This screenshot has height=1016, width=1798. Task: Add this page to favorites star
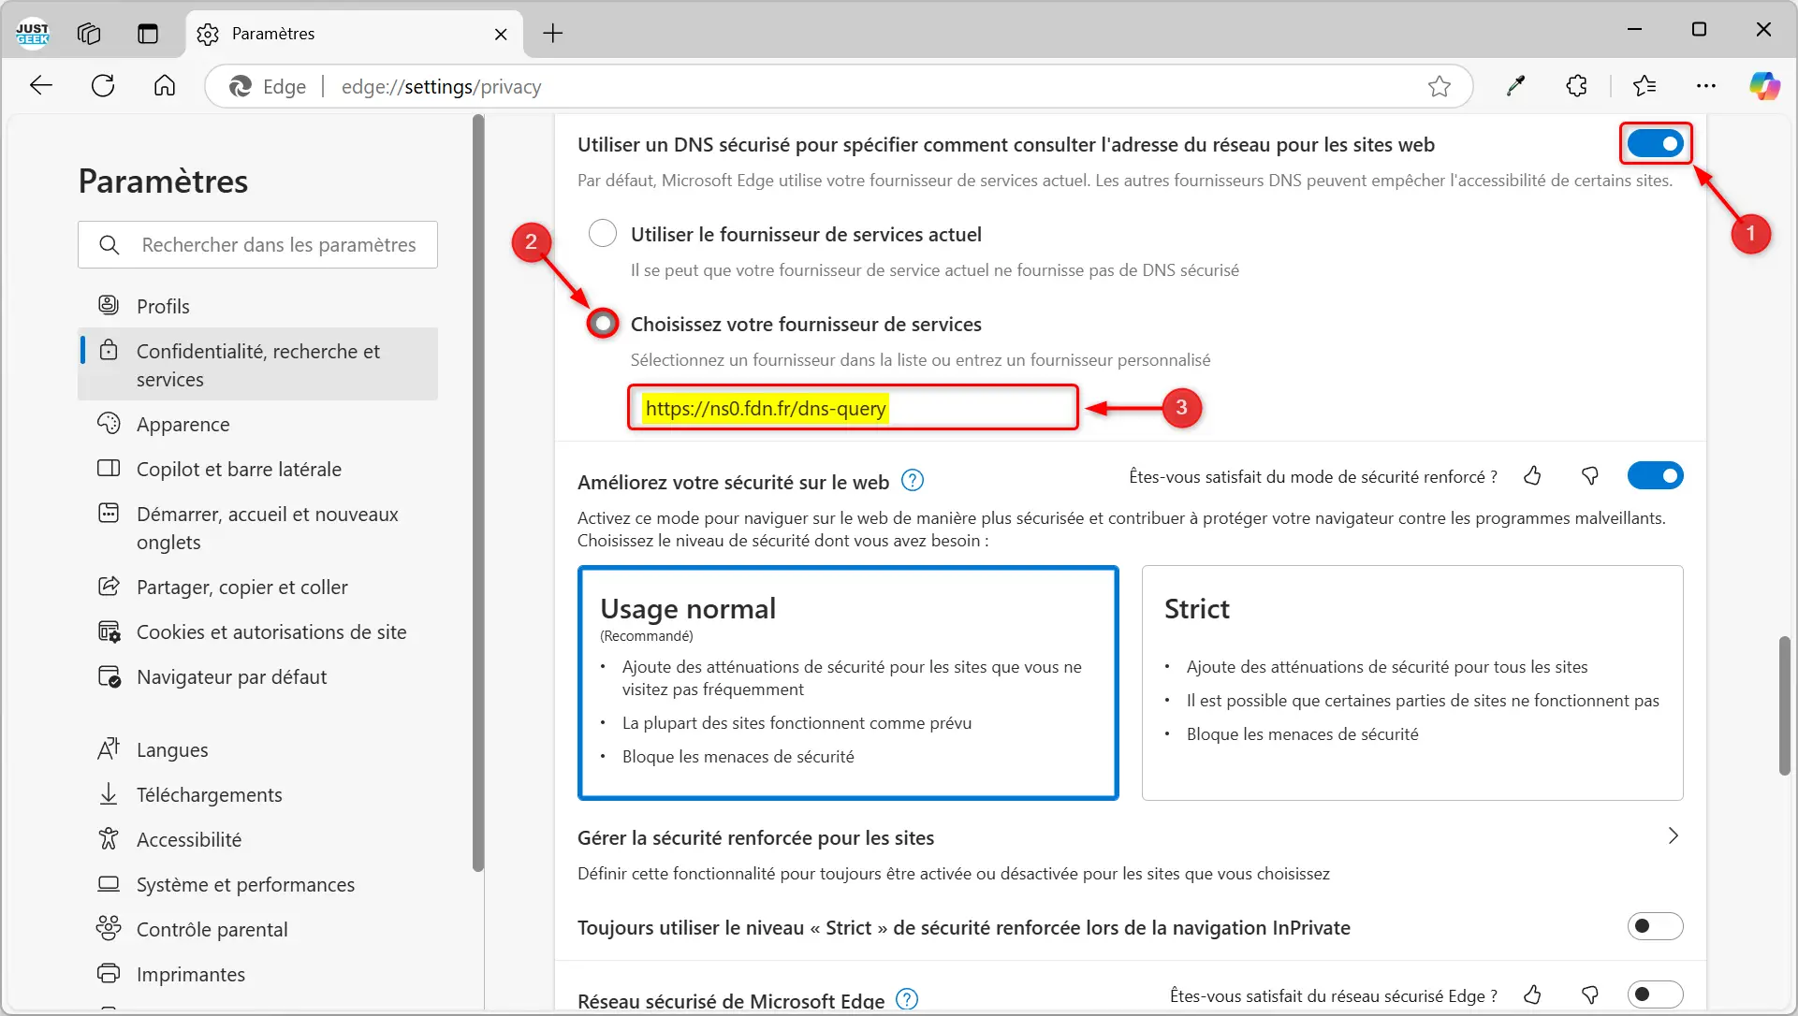coord(1440,86)
